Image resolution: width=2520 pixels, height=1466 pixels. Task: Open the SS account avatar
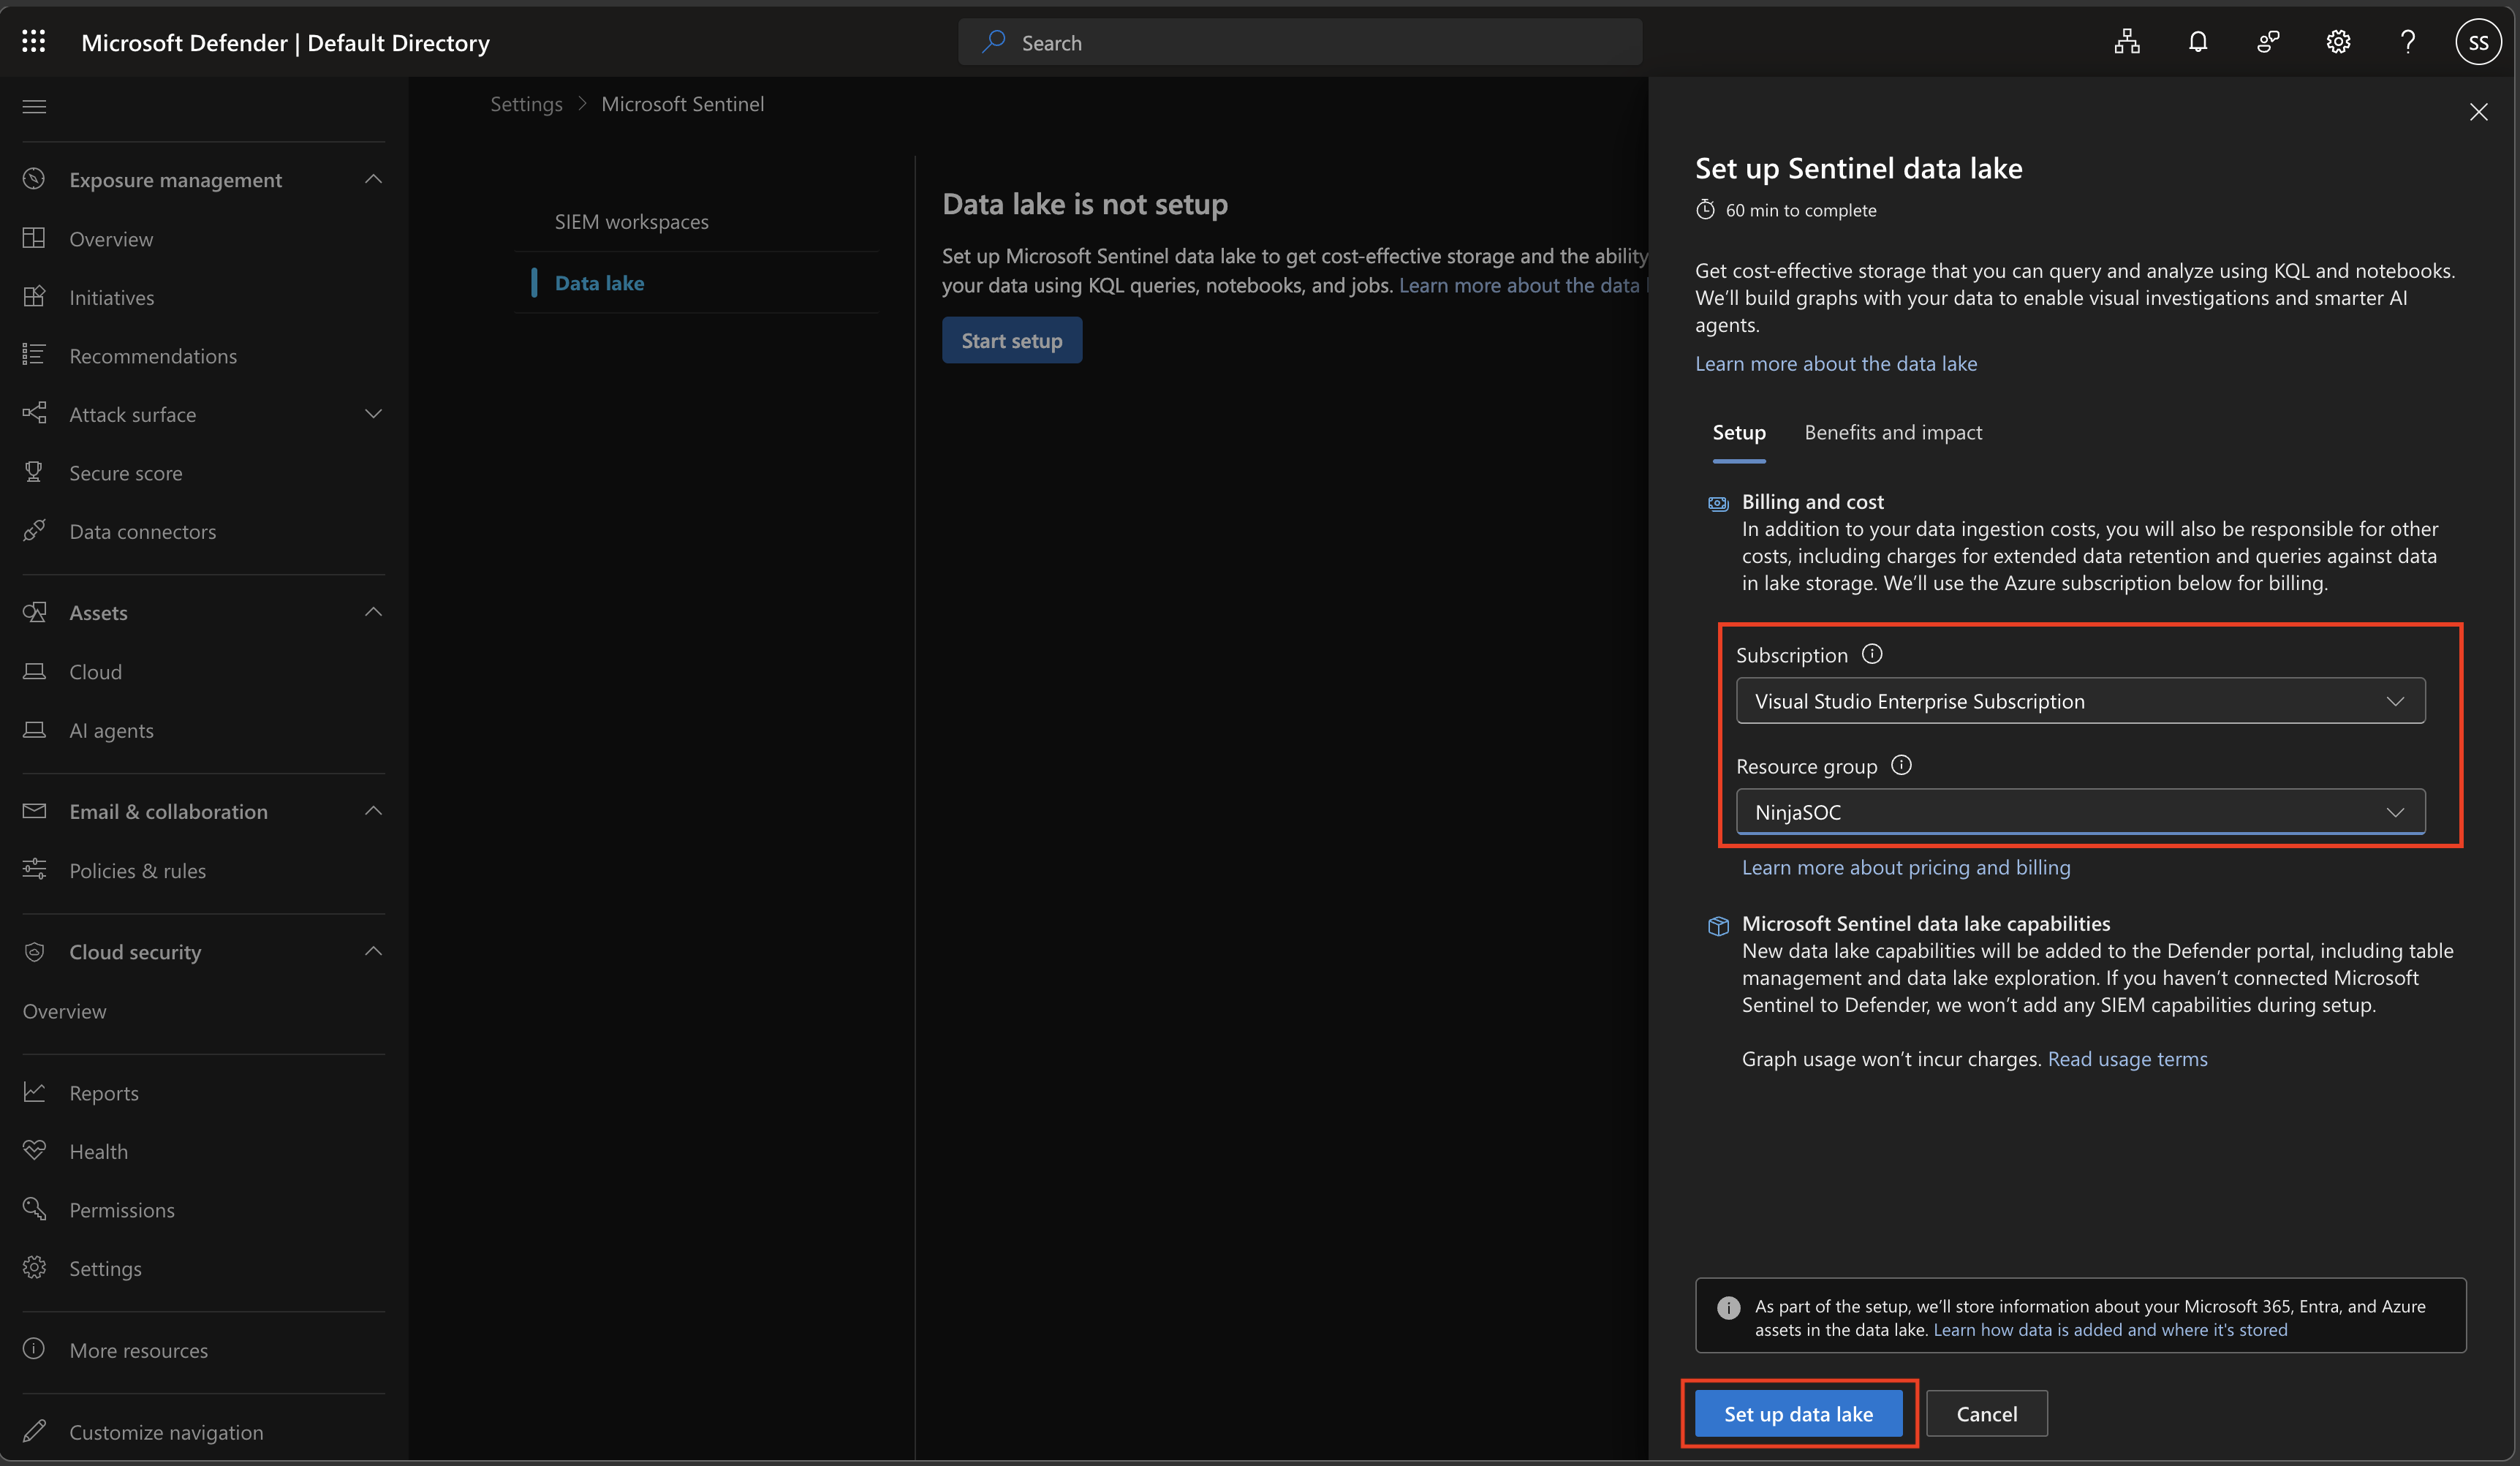2478,42
